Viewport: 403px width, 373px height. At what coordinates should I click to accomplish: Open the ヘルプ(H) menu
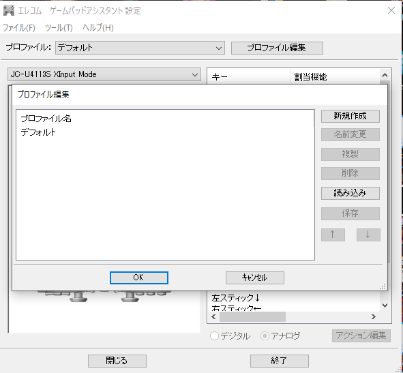tap(98, 28)
